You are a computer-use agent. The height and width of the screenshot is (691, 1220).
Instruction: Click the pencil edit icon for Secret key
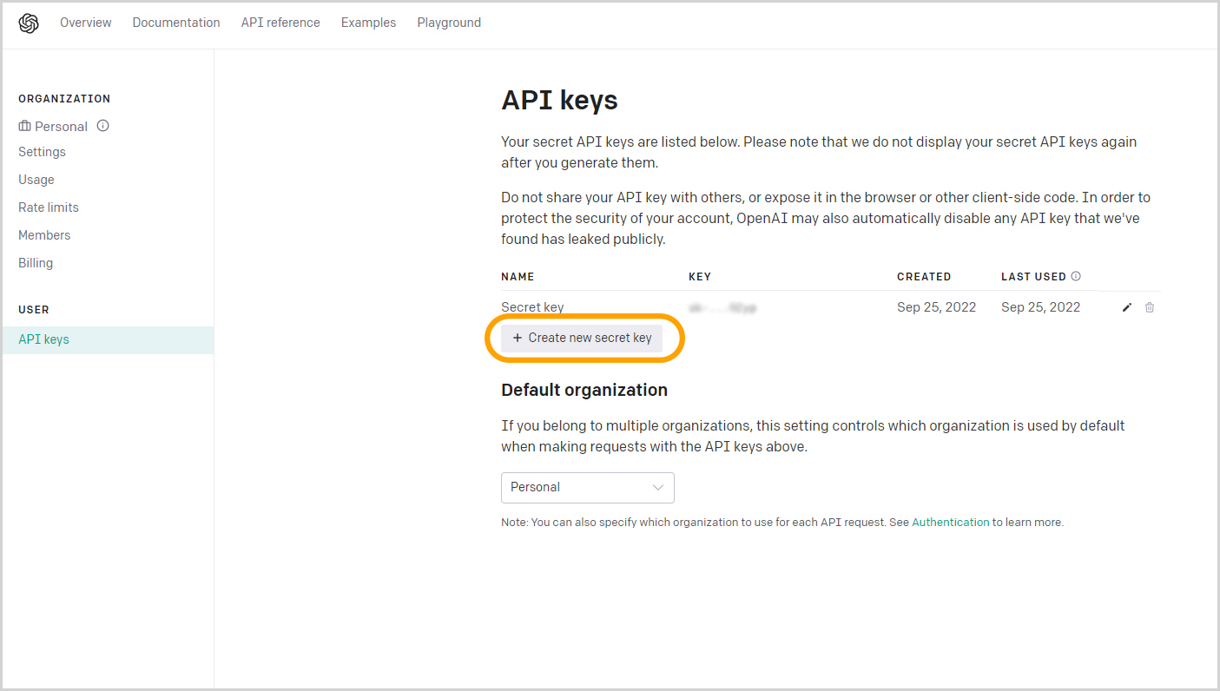click(x=1127, y=307)
